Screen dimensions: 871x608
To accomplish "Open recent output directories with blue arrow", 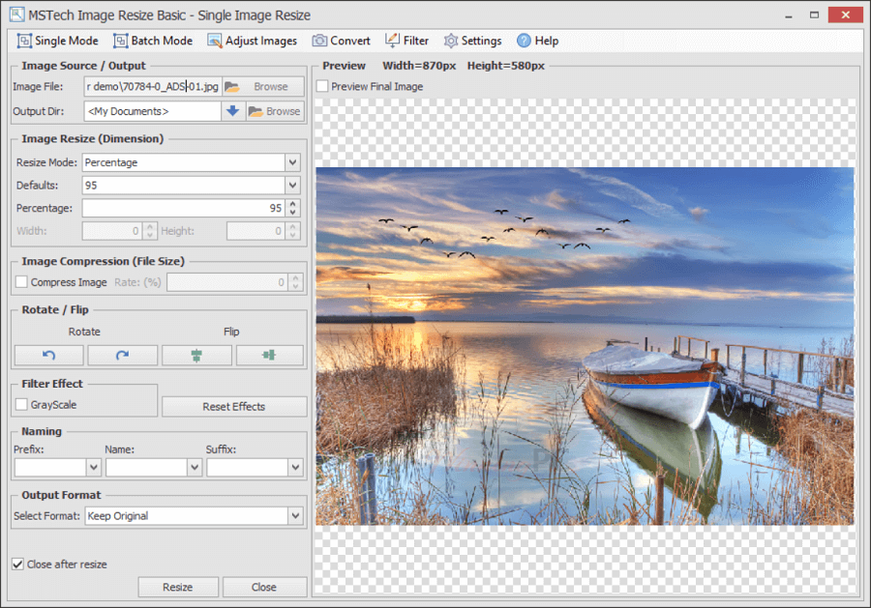I will coord(231,110).
